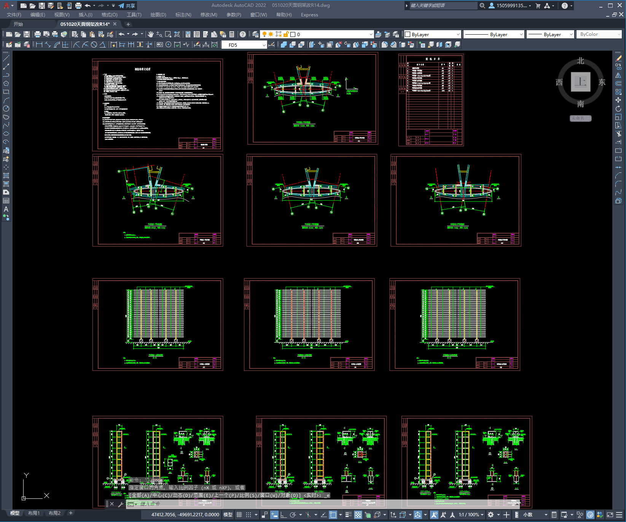Viewport: 626px width, 522px height.
Task: Click the Pan hand tool icon
Action: coord(151,34)
